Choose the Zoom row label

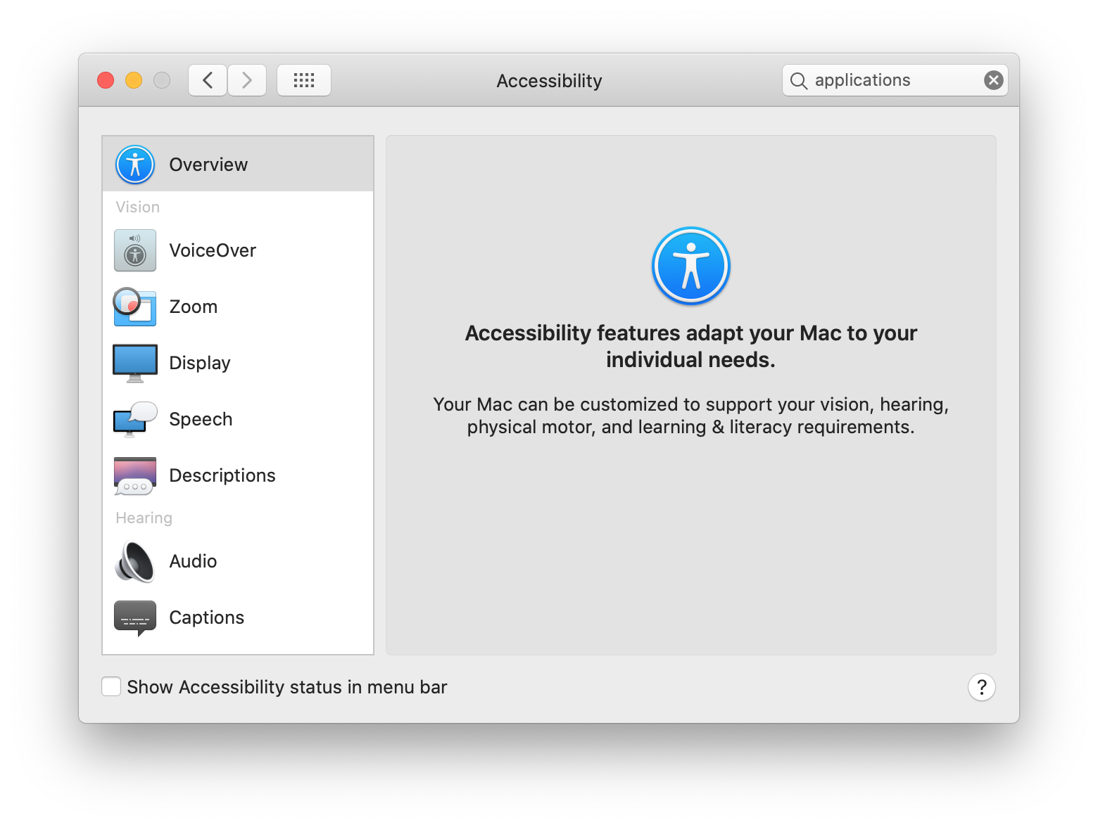194,307
